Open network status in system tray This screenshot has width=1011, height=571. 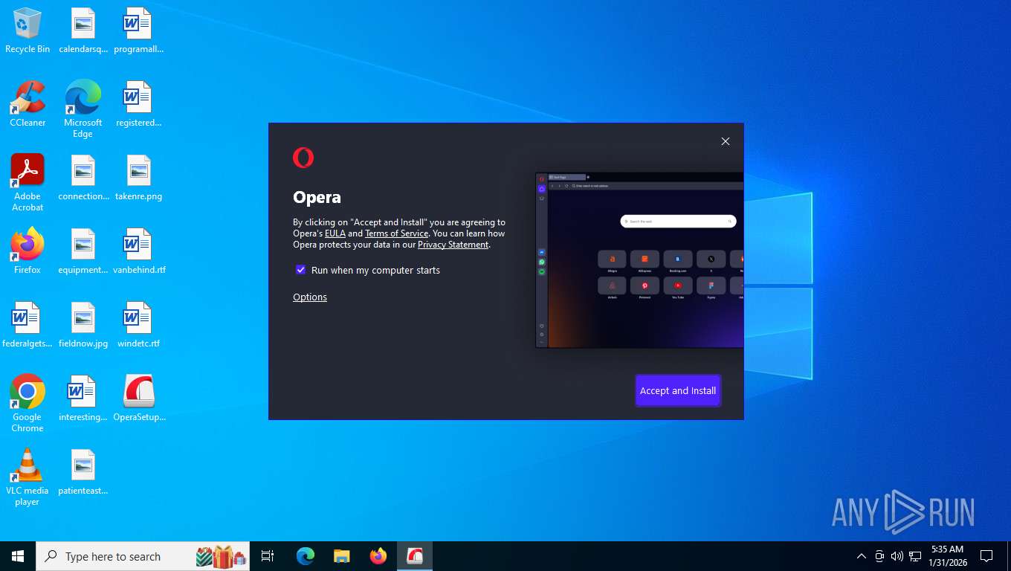(x=915, y=556)
